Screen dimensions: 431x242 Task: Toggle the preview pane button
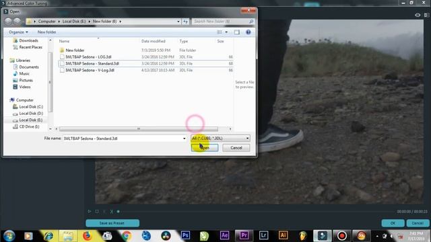click(x=237, y=32)
